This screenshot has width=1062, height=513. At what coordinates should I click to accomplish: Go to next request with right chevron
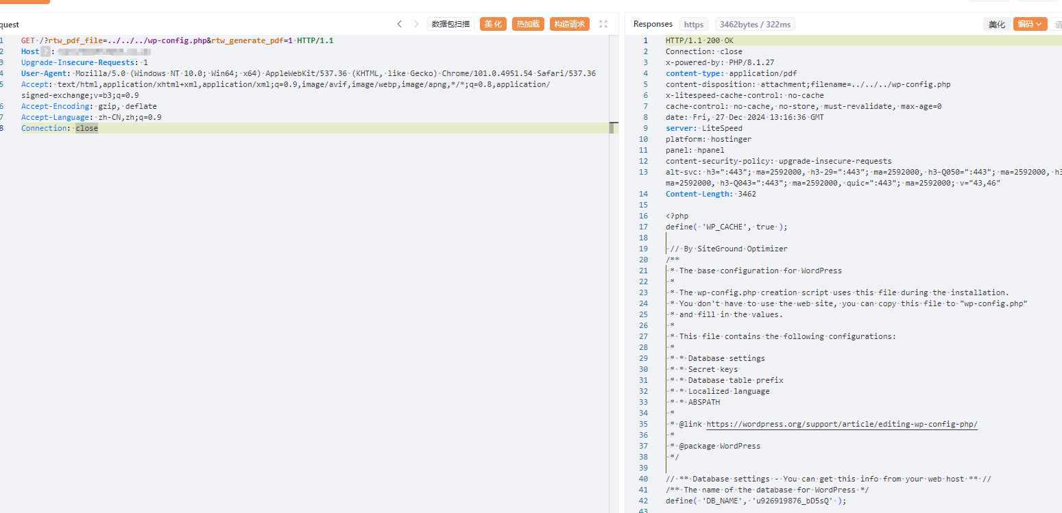(416, 24)
